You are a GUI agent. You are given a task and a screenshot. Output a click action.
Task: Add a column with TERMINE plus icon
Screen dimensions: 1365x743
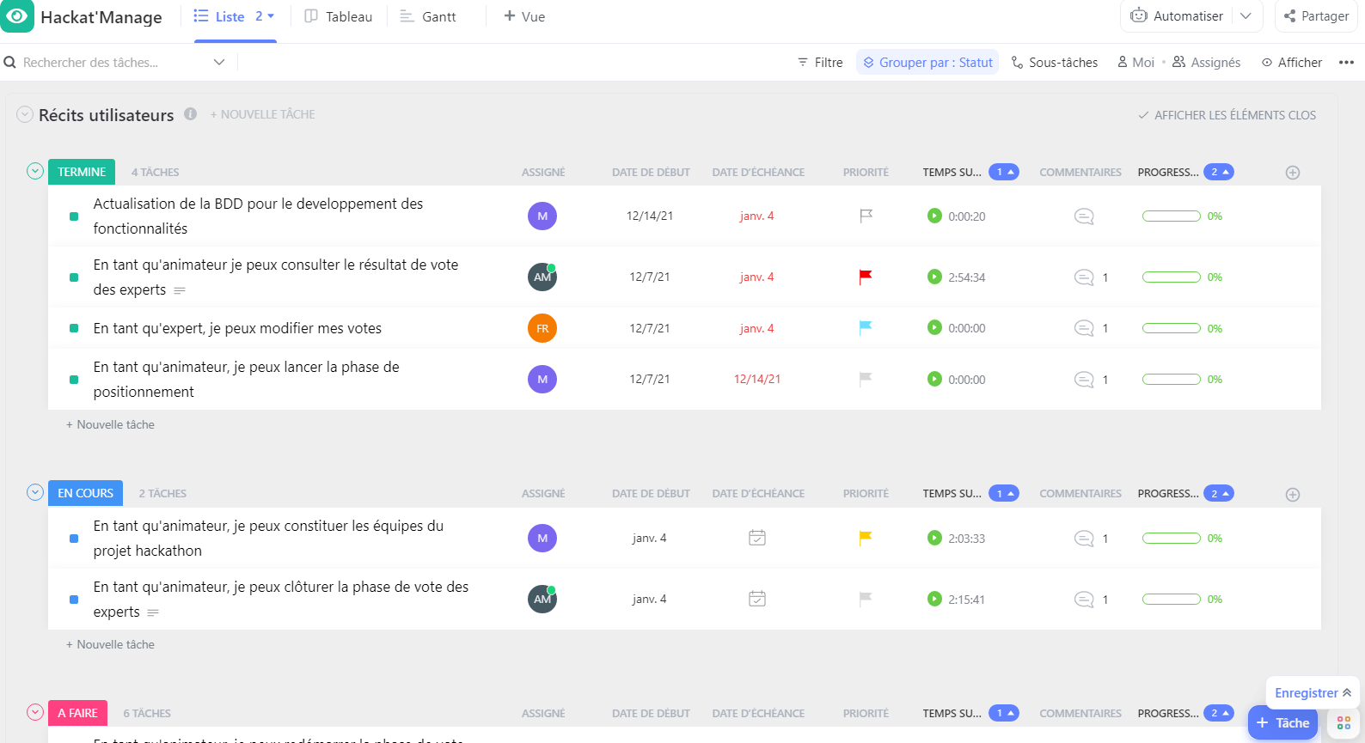[1292, 173]
